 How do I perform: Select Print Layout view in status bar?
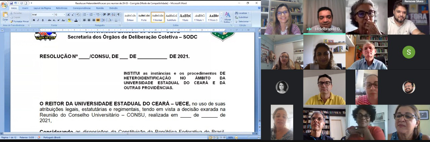point(210,137)
